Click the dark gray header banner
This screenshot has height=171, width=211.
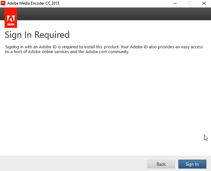[x=111, y=14]
